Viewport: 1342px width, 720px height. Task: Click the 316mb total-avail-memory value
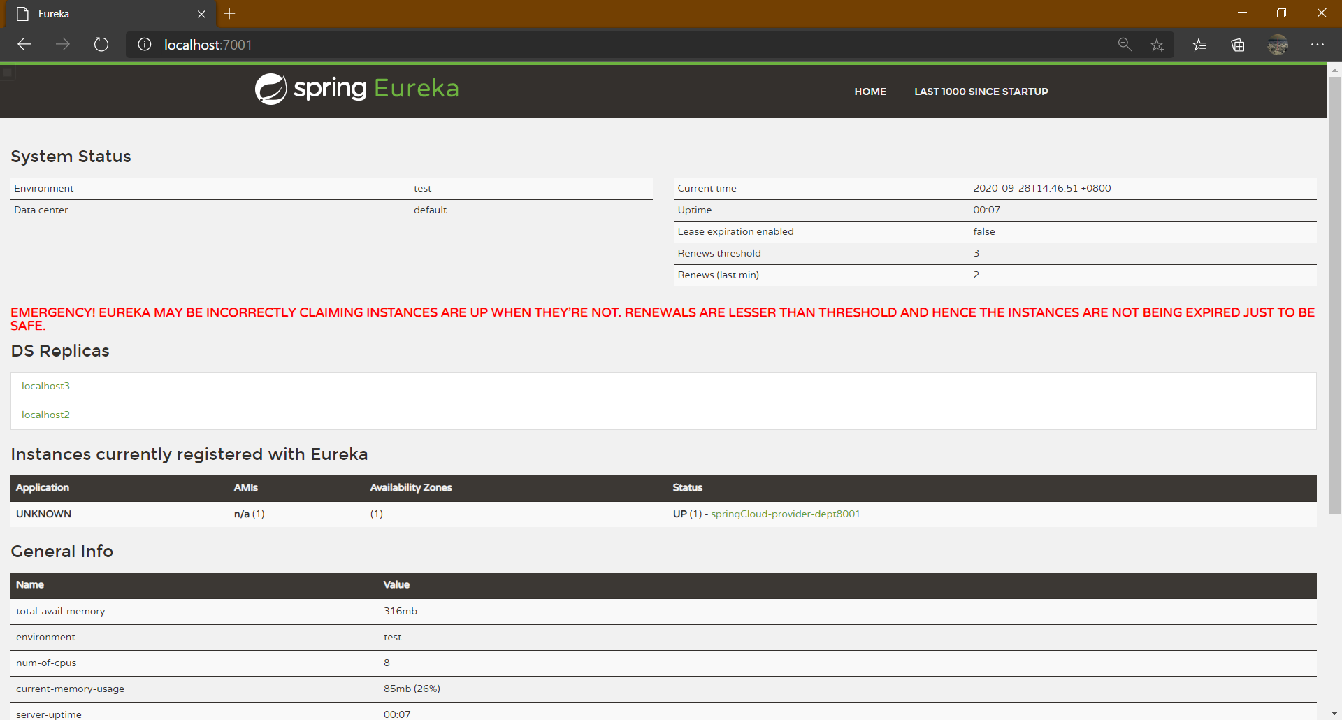click(x=401, y=611)
